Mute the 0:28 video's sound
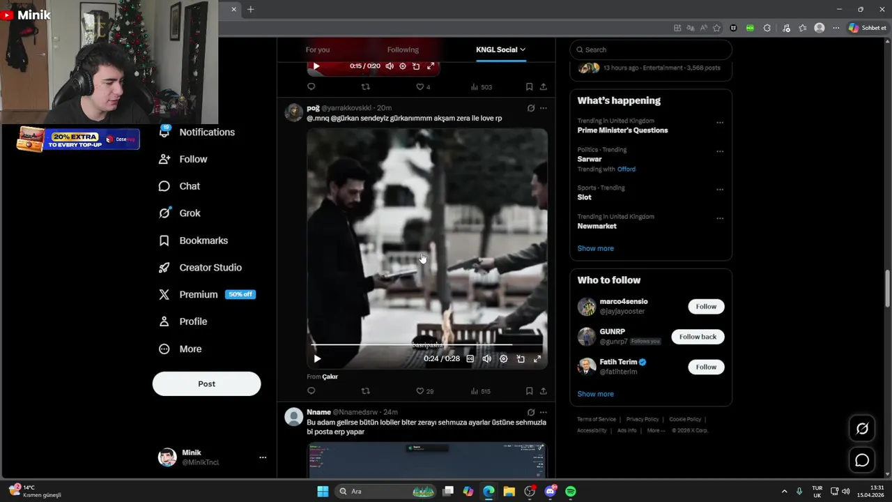 pos(487,358)
